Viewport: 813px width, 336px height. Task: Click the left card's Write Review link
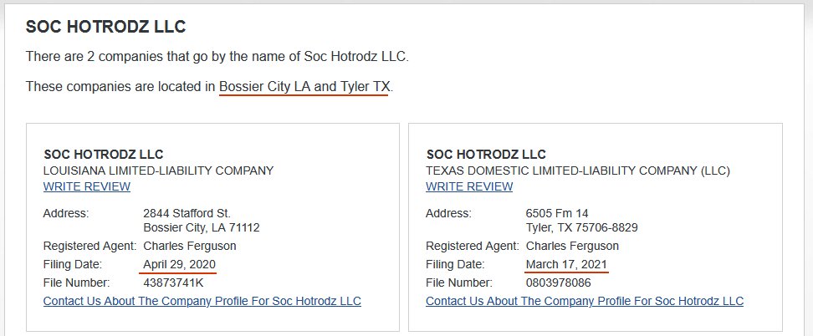click(x=86, y=186)
